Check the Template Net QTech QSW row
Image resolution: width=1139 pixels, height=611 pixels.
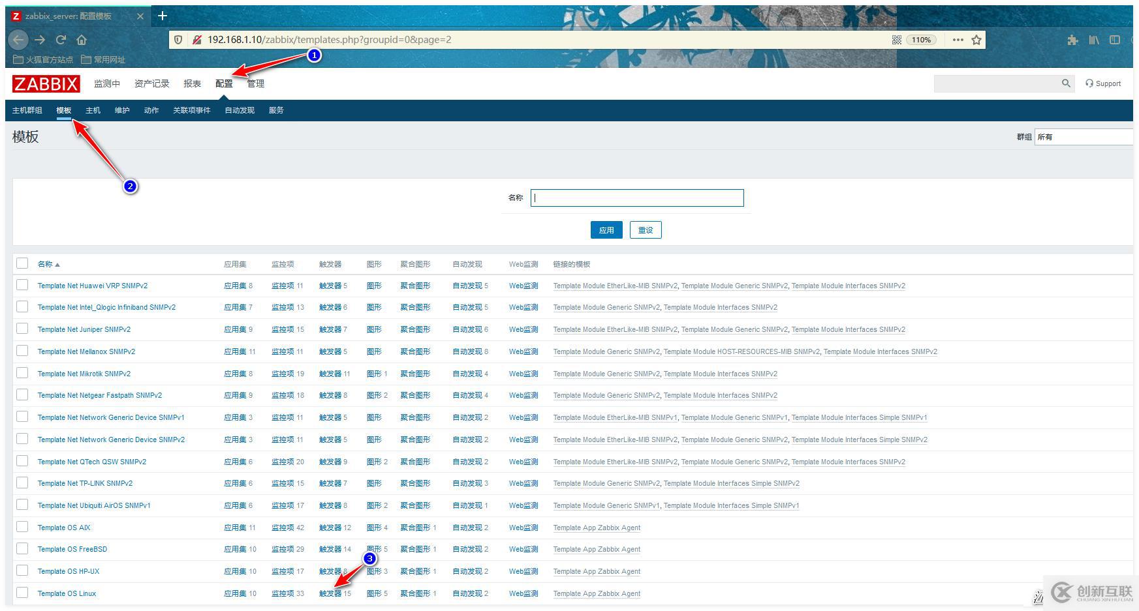pyautogui.click(x=22, y=461)
